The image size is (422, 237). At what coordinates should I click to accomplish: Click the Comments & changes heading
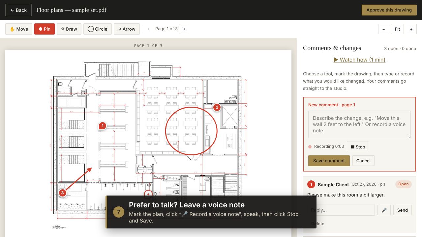pyautogui.click(x=332, y=48)
